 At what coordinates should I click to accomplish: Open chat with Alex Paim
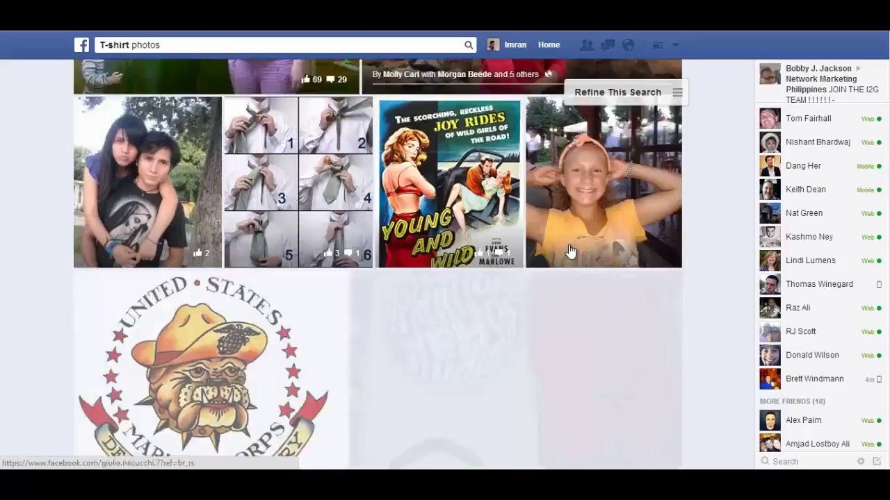click(820, 420)
